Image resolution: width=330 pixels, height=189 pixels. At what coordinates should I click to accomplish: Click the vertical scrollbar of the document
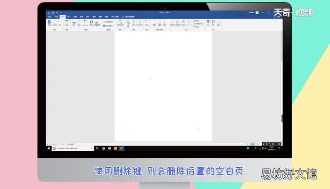tap(281, 86)
